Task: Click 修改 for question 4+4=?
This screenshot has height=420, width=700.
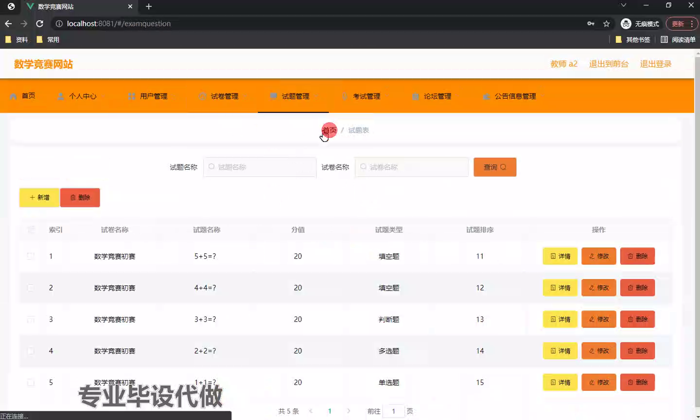Action: (599, 287)
